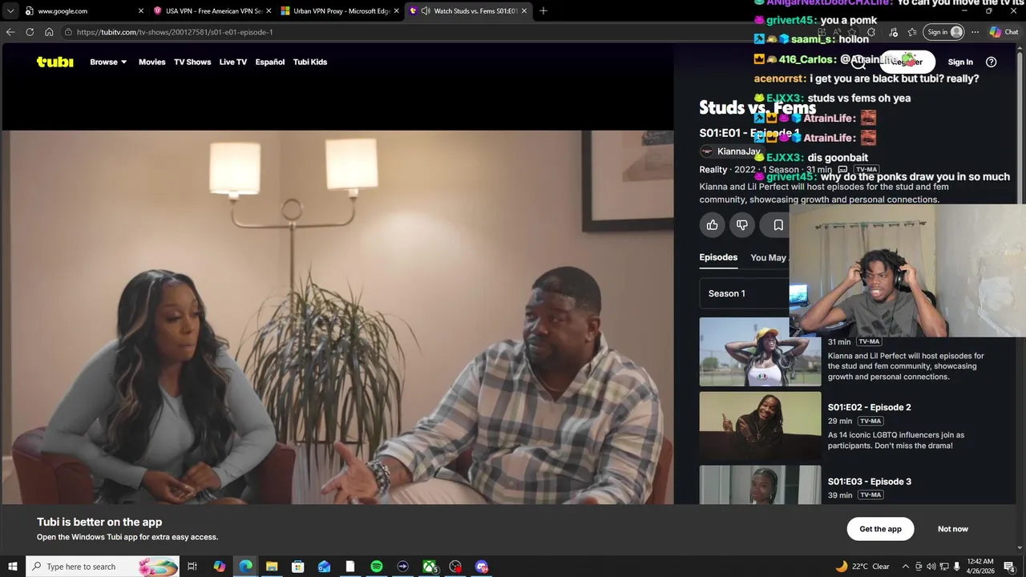The width and height of the screenshot is (1026, 577).
Task: Open notification center
Action: tap(1010, 567)
